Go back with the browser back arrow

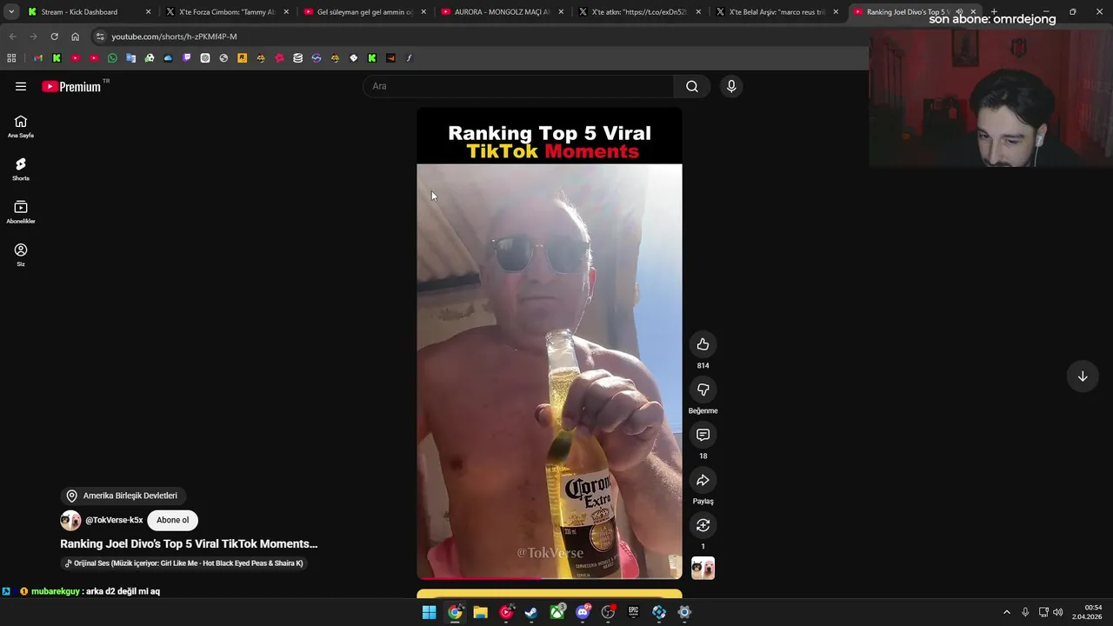click(x=12, y=37)
